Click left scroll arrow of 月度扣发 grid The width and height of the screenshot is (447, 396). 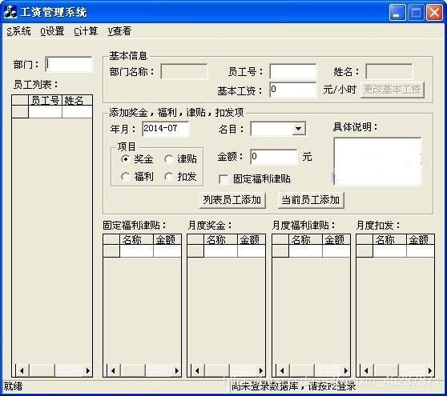(366, 370)
